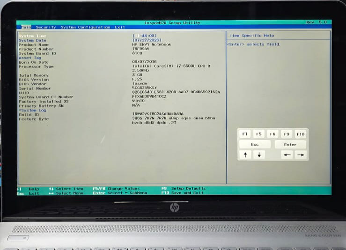This screenshot has width=346, height=250.
Task: Click the N/A battery serial value
Action: click(x=136, y=105)
